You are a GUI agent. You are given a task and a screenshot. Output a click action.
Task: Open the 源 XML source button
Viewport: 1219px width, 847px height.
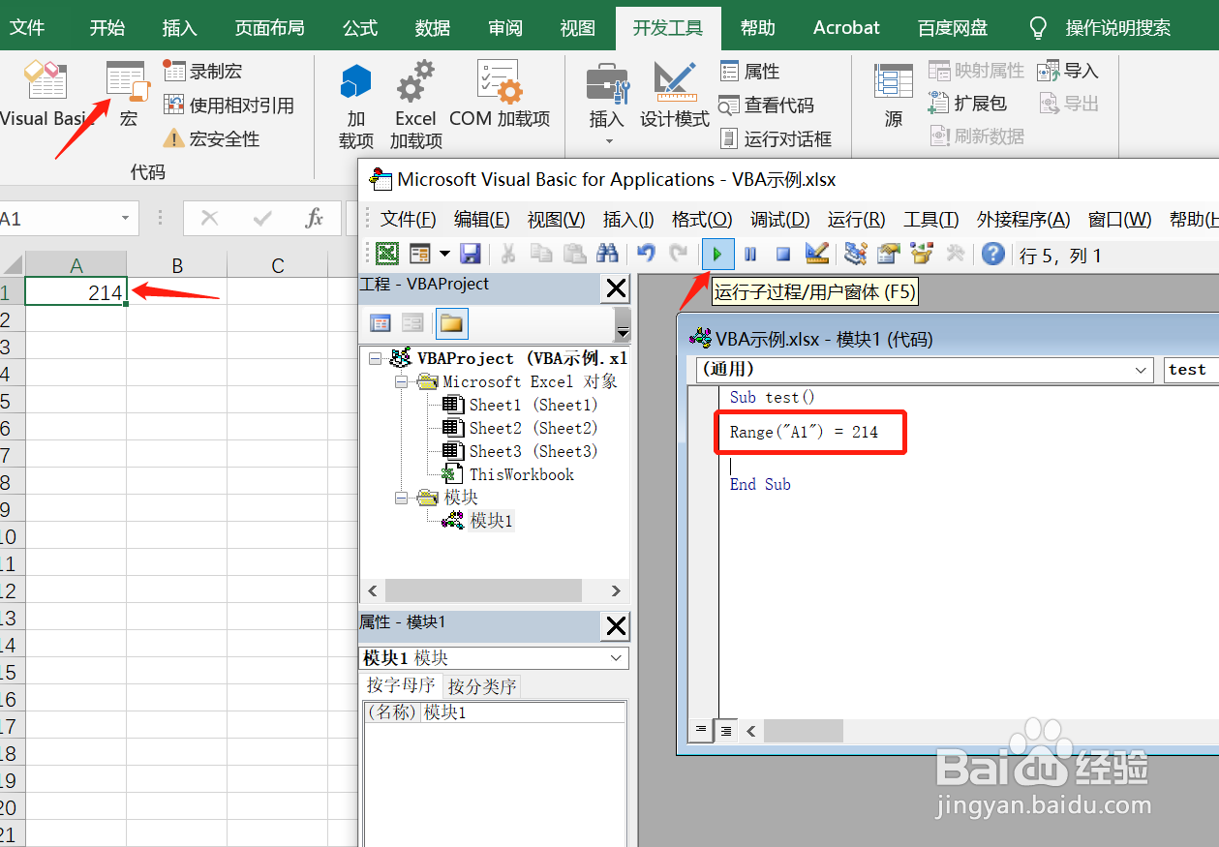click(893, 94)
